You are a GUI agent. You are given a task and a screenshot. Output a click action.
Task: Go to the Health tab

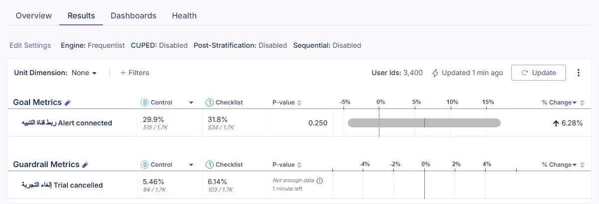point(184,15)
